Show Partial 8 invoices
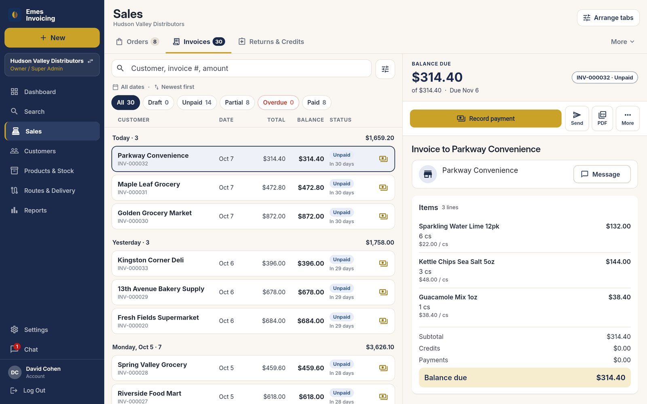 [237, 103]
